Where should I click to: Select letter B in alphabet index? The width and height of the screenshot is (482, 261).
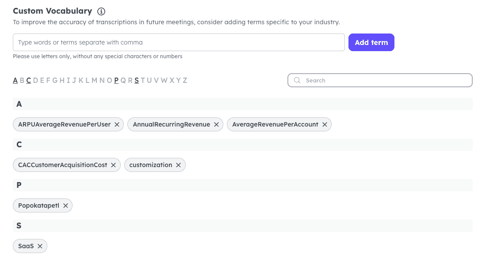pos(22,80)
